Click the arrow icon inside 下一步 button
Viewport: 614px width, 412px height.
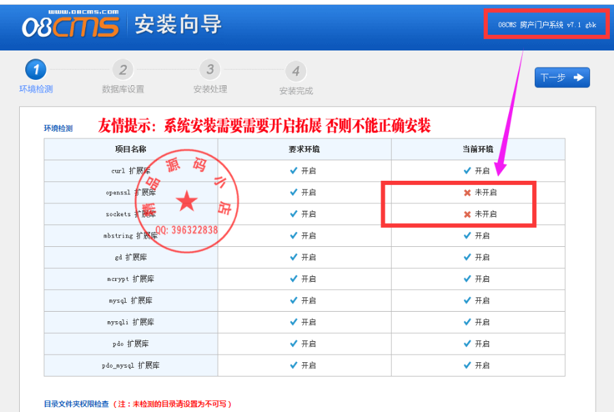(579, 78)
